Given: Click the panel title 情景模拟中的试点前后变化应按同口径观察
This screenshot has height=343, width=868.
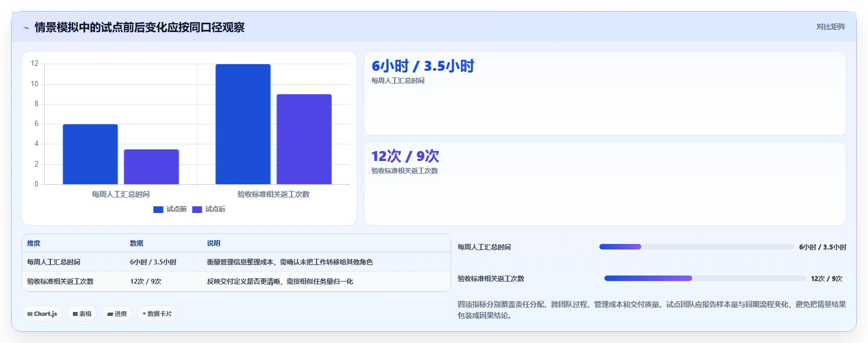Looking at the screenshot, I should coord(139,28).
